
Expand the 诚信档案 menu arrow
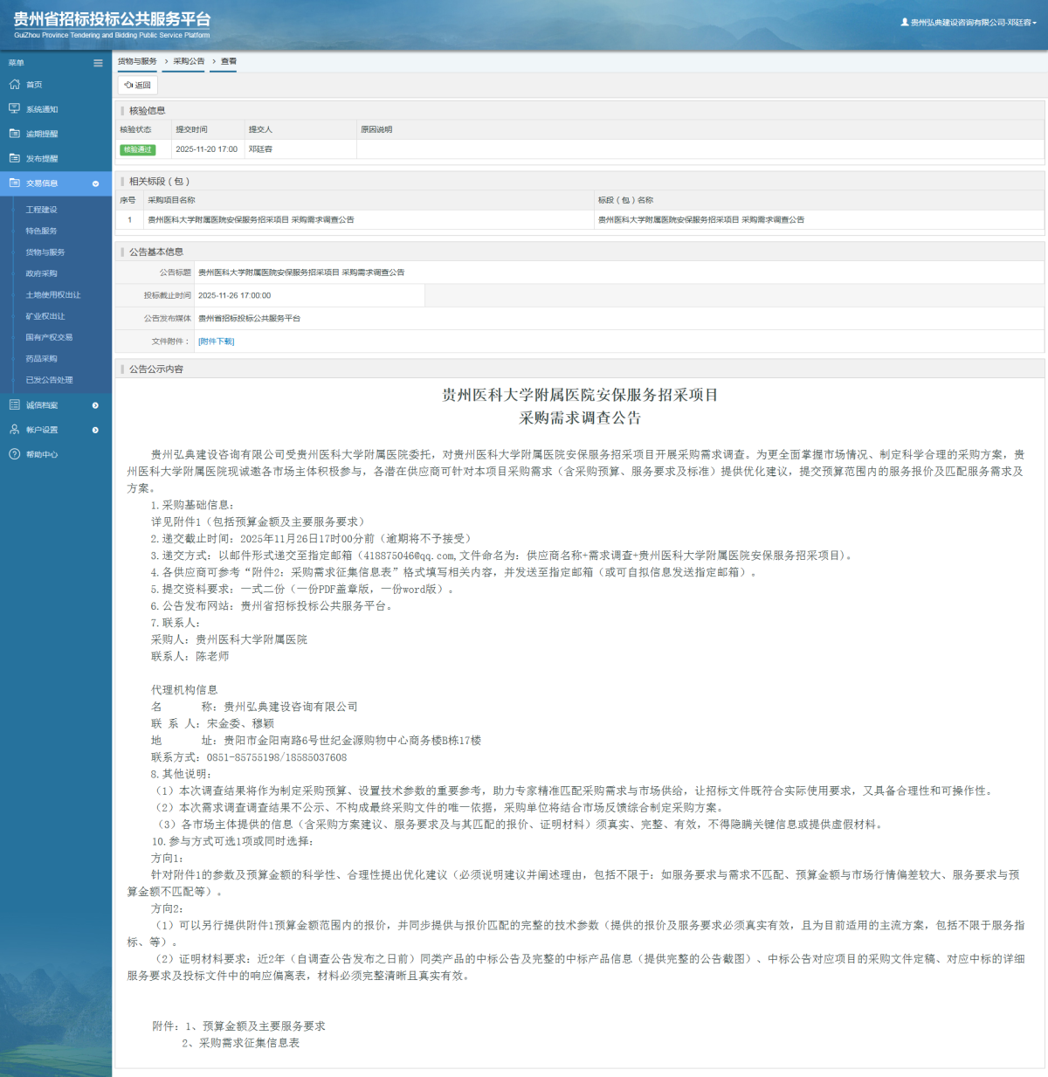point(96,404)
